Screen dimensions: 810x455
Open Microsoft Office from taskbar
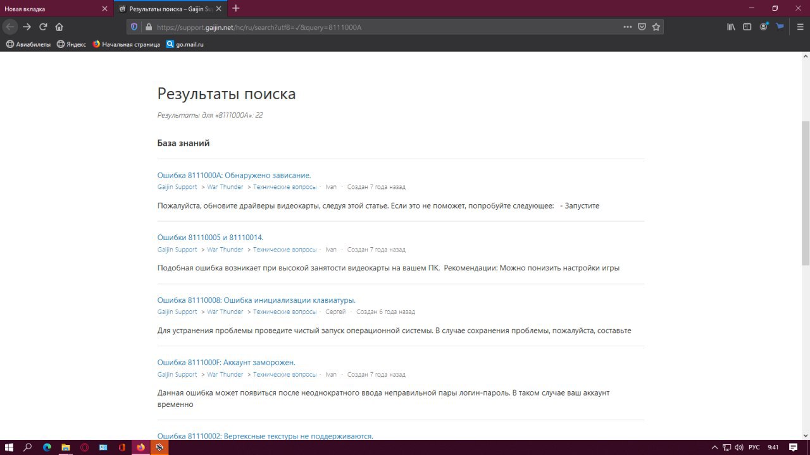tap(121, 447)
